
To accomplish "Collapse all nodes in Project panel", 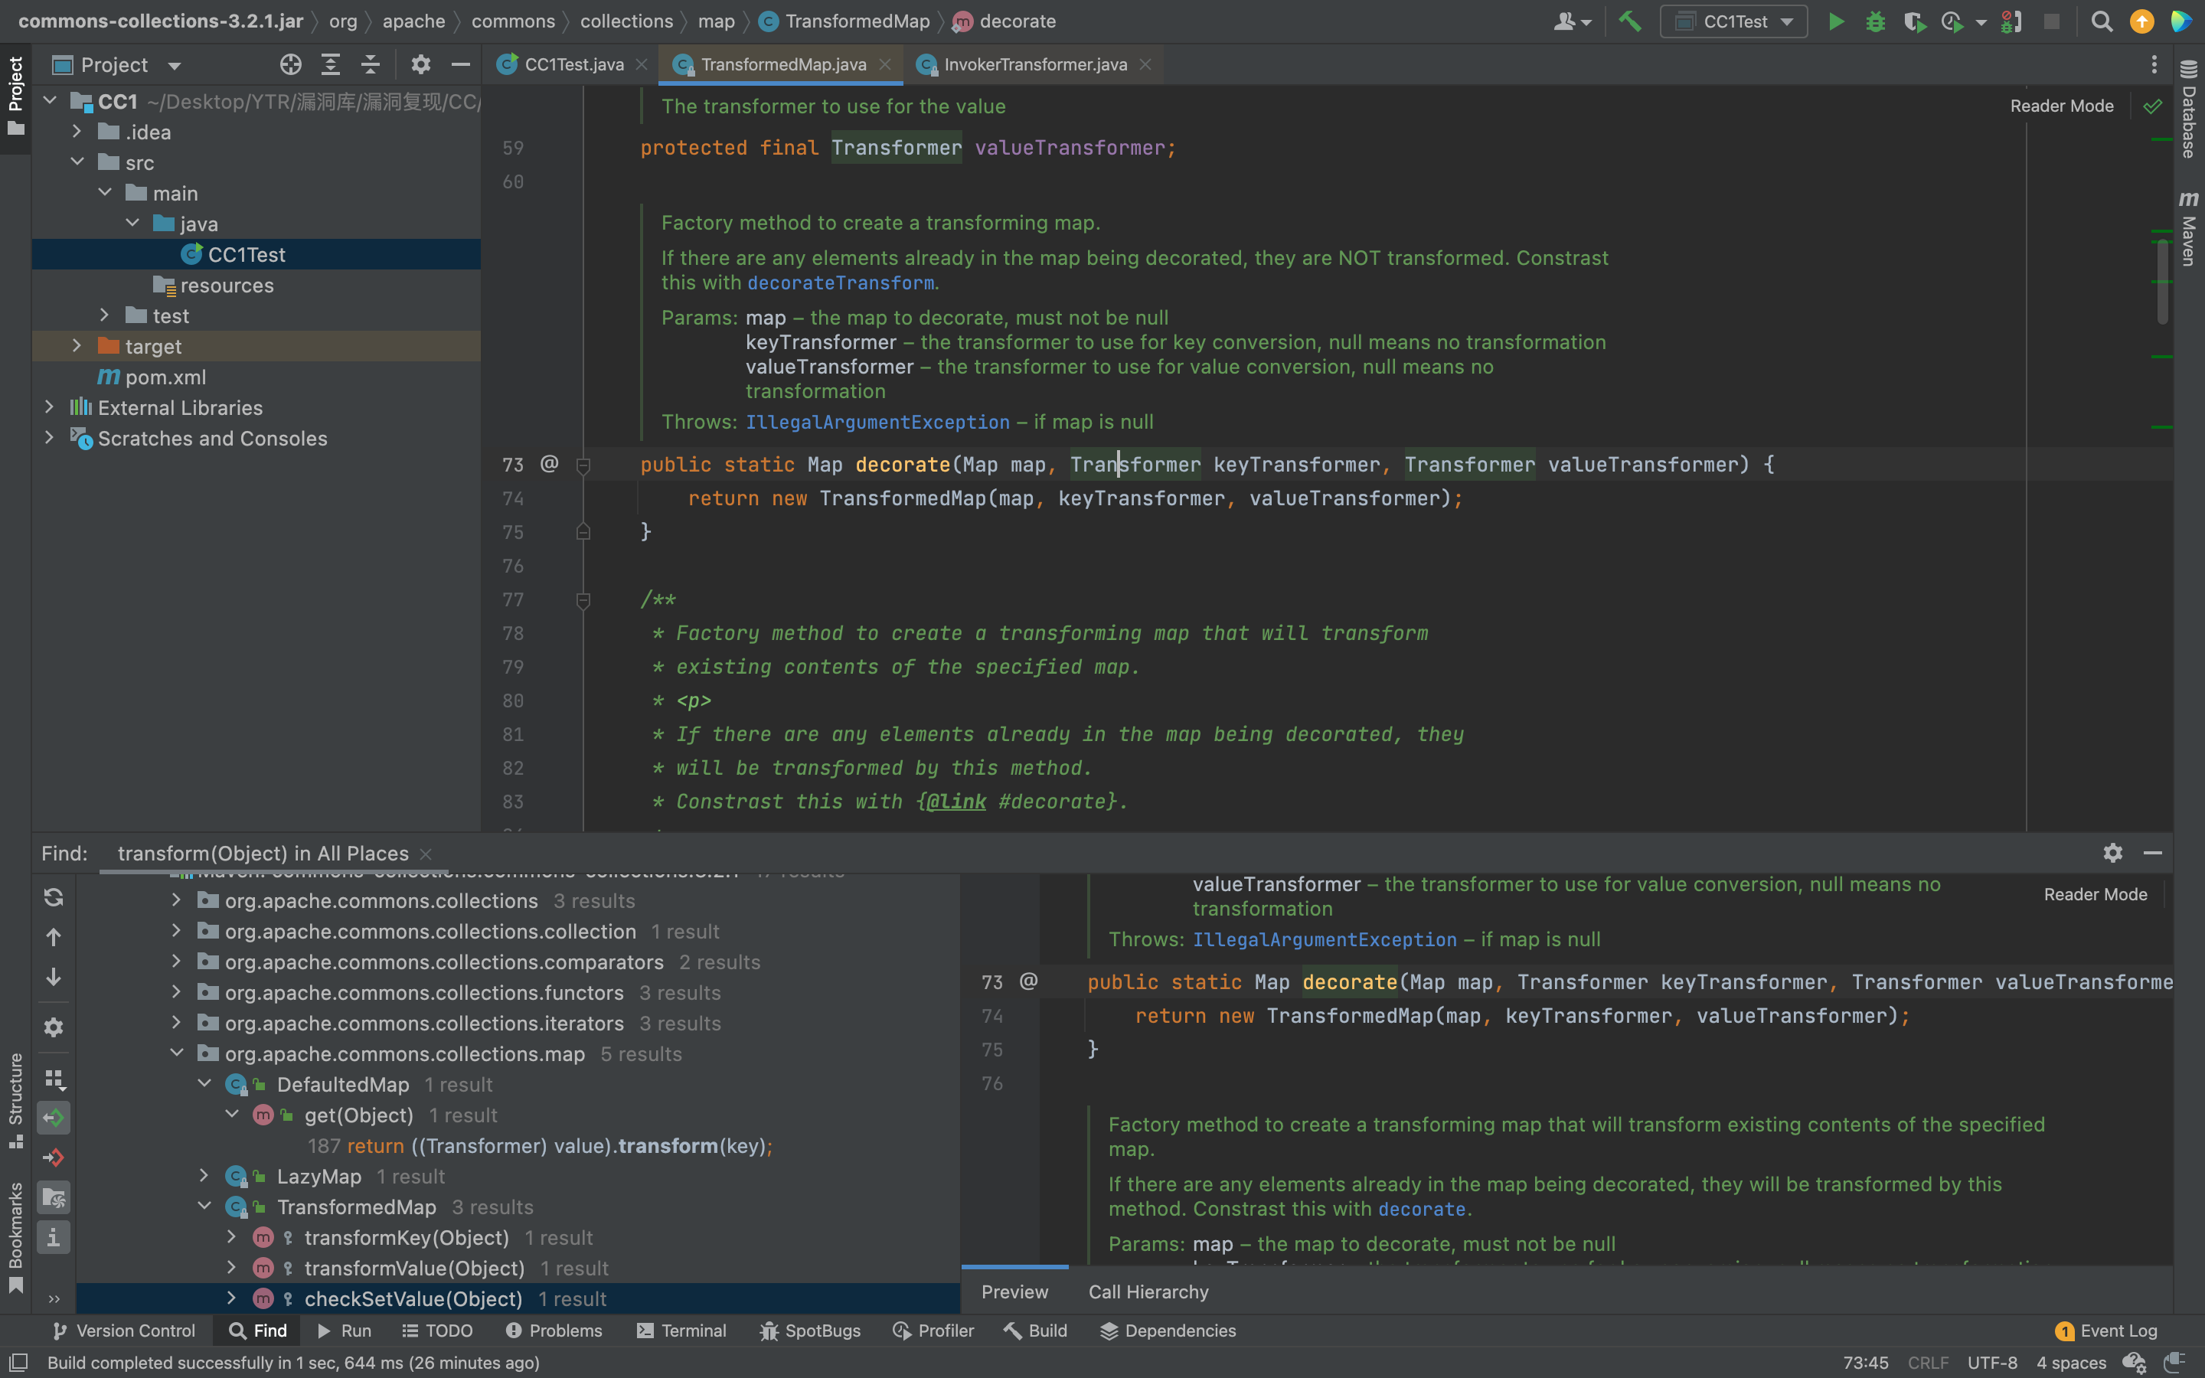I will (x=370, y=65).
